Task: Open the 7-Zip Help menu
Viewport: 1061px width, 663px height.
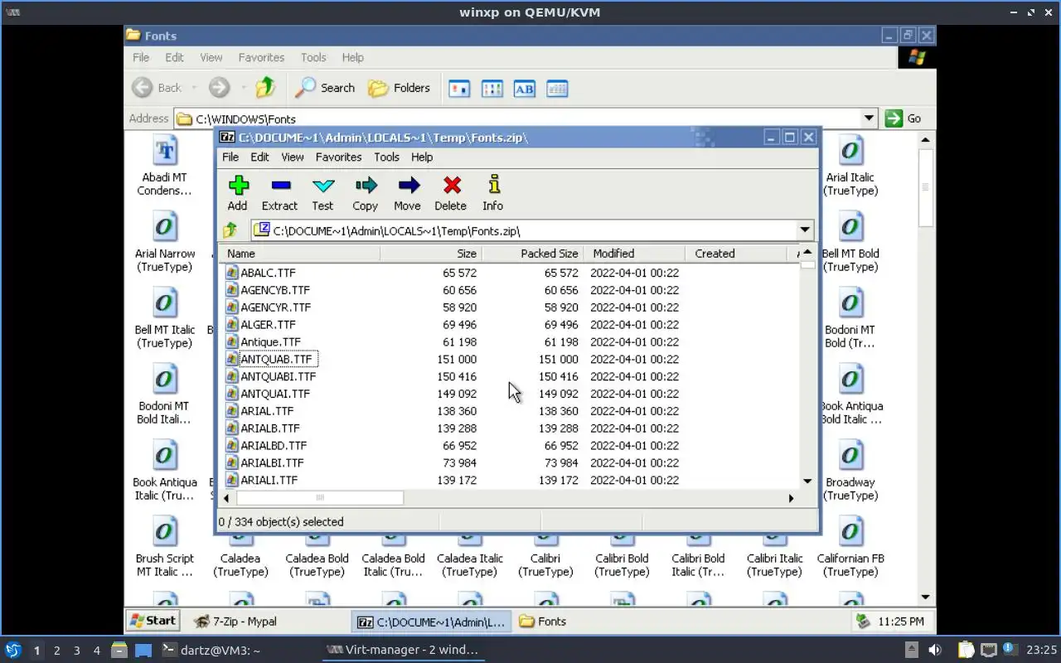Action: click(x=422, y=157)
